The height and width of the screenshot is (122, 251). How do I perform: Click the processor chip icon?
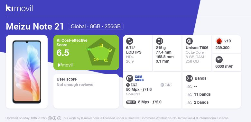(x=189, y=41)
